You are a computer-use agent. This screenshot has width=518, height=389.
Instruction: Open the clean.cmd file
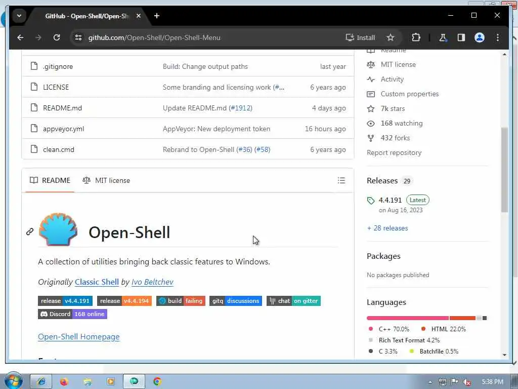[59, 149]
